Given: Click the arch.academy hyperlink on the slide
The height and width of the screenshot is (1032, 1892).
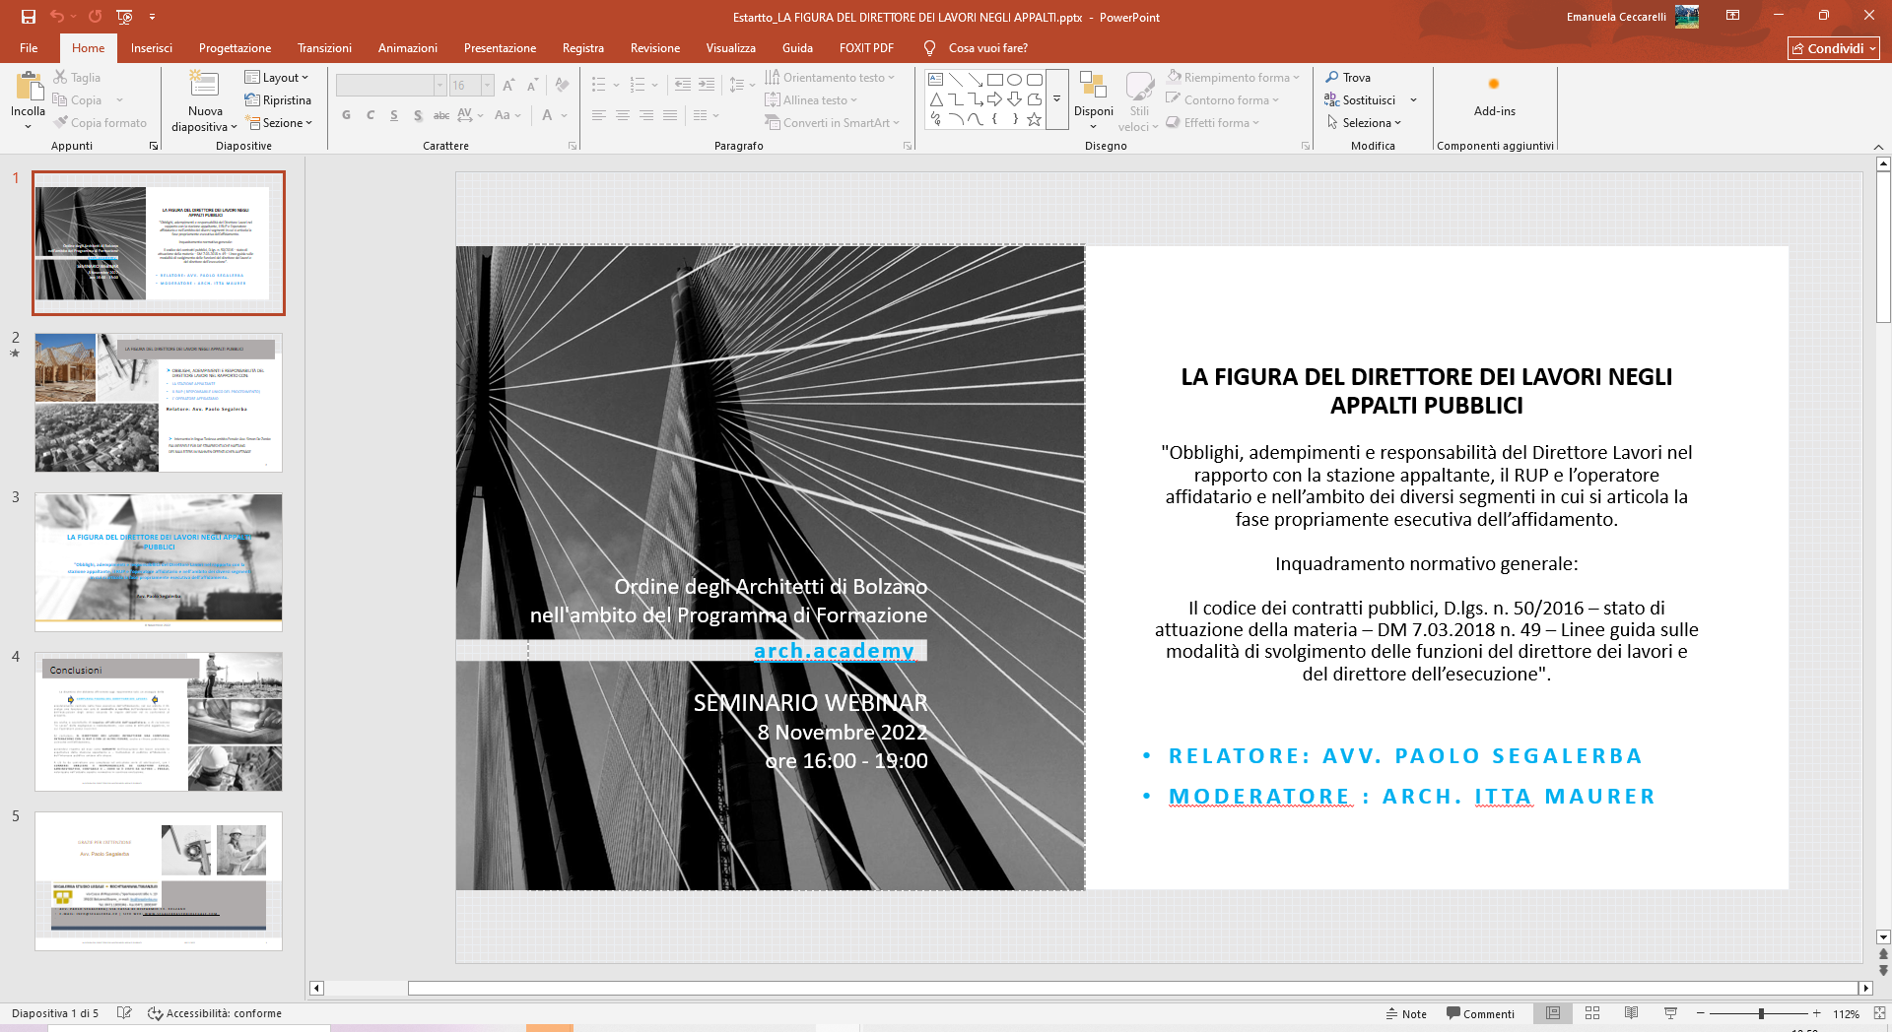Looking at the screenshot, I should tap(834, 651).
